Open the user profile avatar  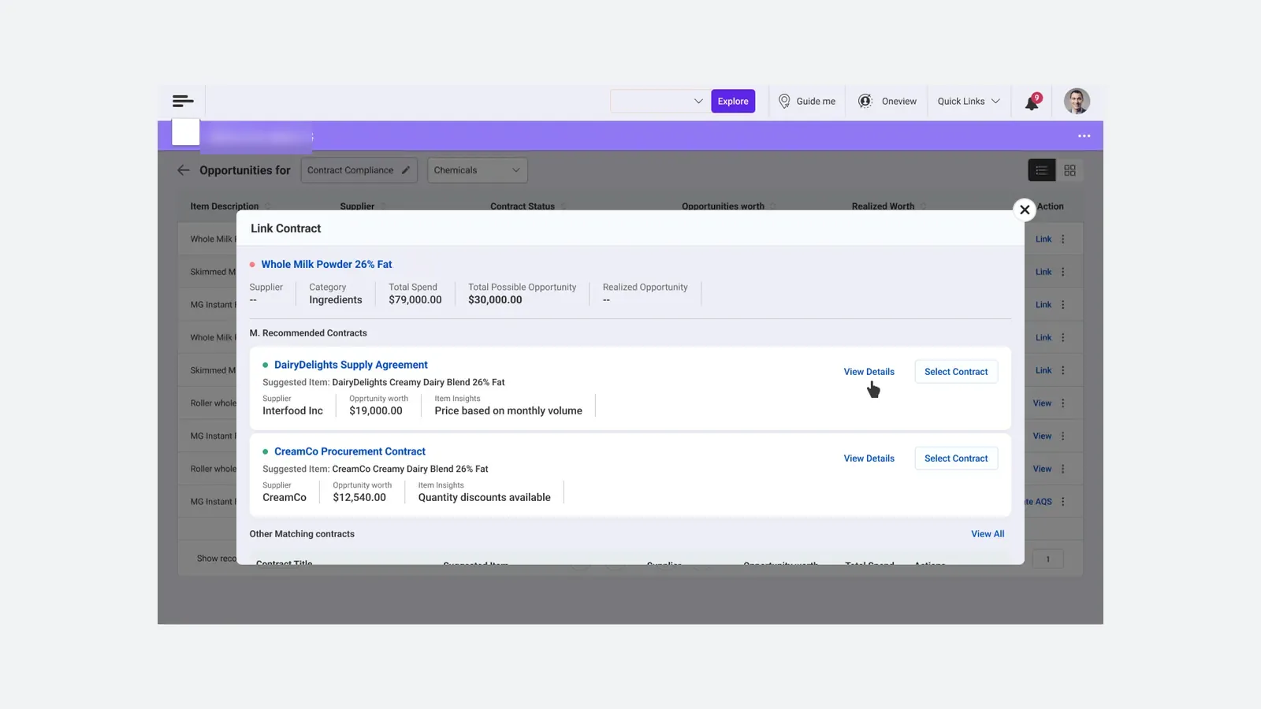point(1077,101)
